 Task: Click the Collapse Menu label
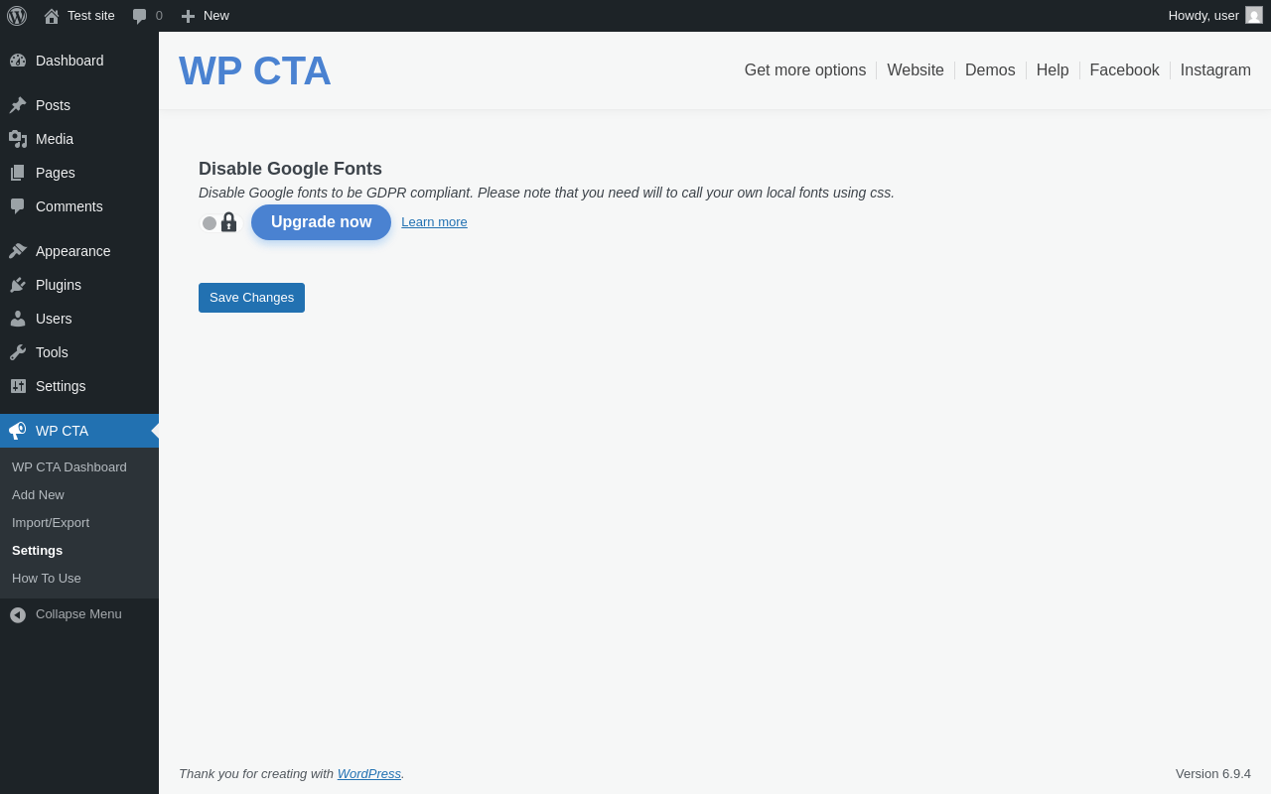point(78,614)
